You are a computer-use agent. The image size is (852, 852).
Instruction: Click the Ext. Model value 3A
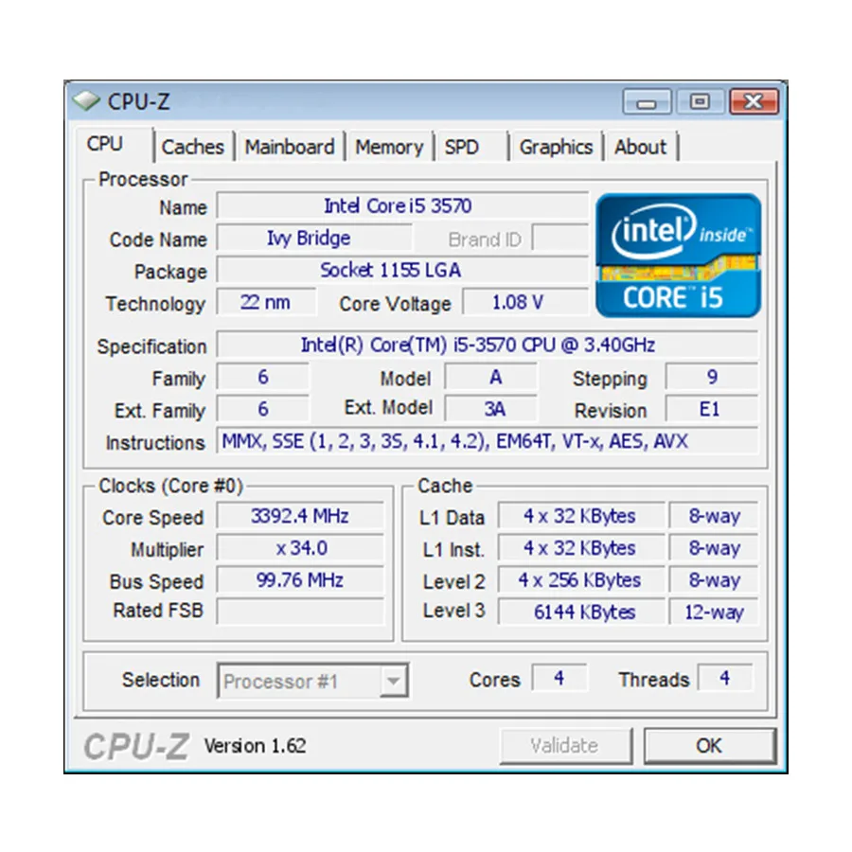point(491,409)
